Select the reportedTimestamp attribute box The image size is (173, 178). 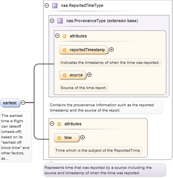pyautogui.click(x=84, y=50)
